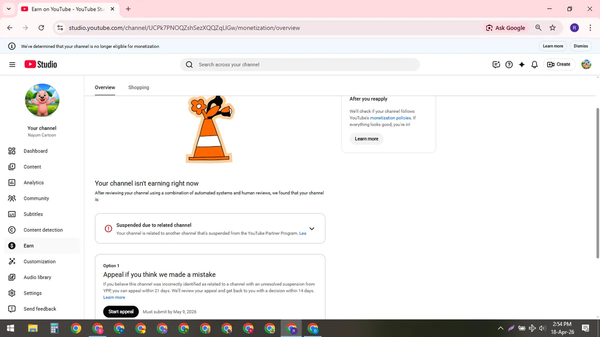Open the Help question mark icon
Image resolution: width=600 pixels, height=337 pixels.
pos(509,64)
